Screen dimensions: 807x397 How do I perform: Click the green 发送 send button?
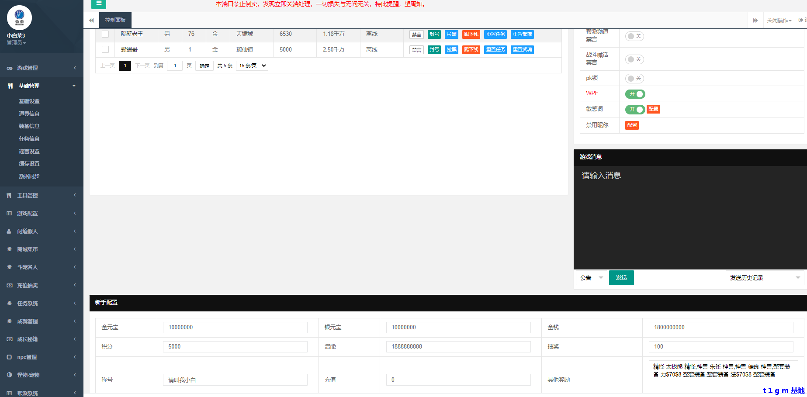pyautogui.click(x=621, y=278)
